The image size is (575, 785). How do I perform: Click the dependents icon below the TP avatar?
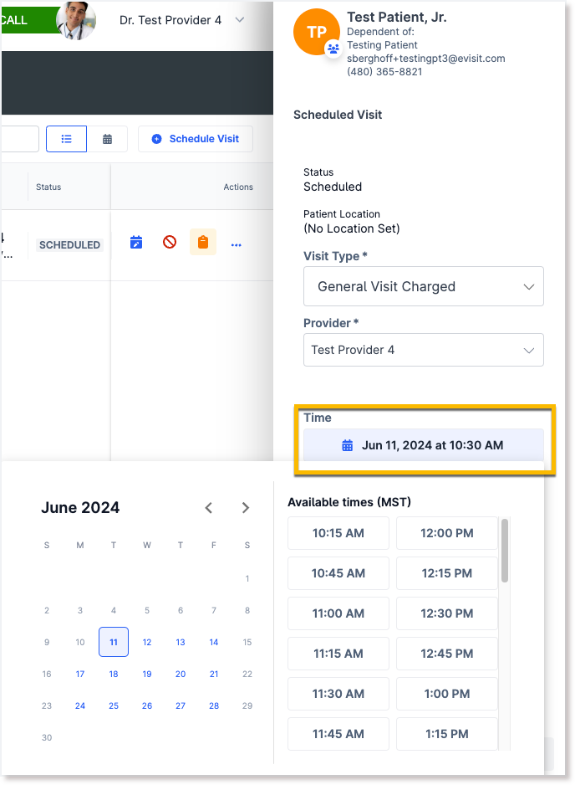pyautogui.click(x=333, y=49)
